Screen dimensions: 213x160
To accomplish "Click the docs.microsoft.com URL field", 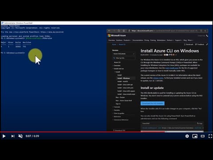I will [x=165, y=31].
